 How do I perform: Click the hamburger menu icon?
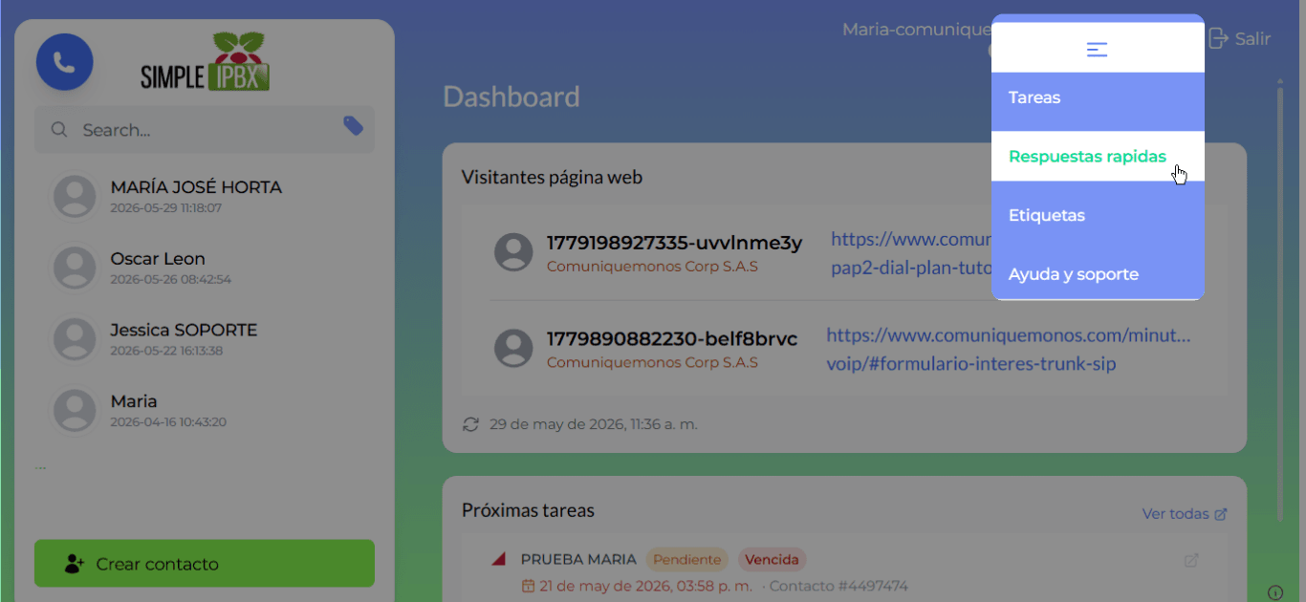(1098, 50)
